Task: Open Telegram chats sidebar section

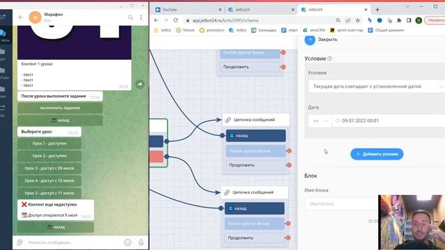Action: [4, 35]
